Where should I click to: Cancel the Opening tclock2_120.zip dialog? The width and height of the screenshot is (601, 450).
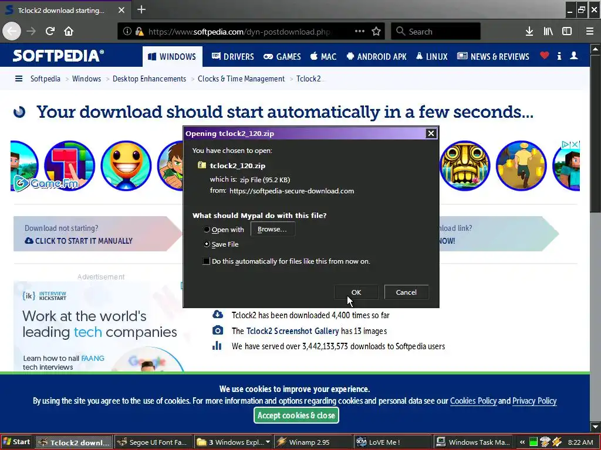tap(406, 292)
